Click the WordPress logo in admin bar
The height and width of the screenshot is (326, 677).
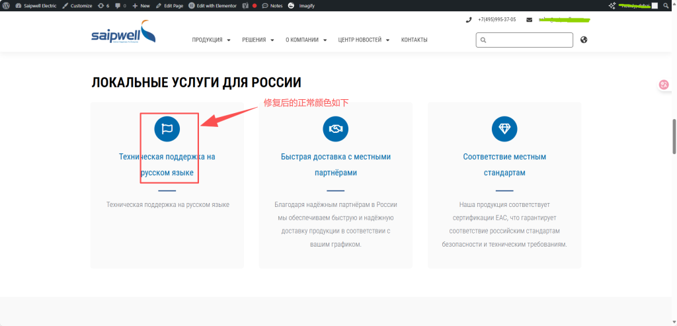[6, 5]
